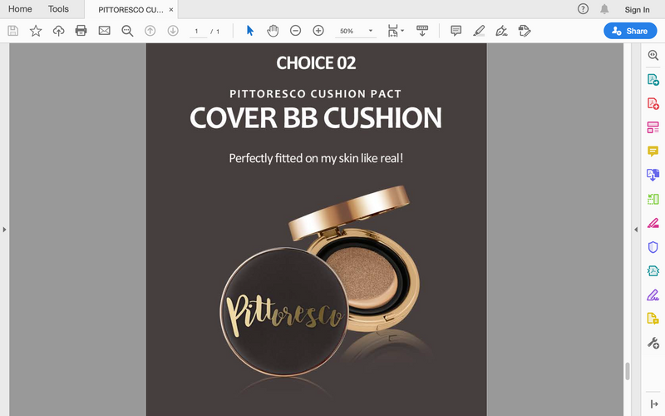
Task: Open search tool in right sidebar
Action: 653,55
